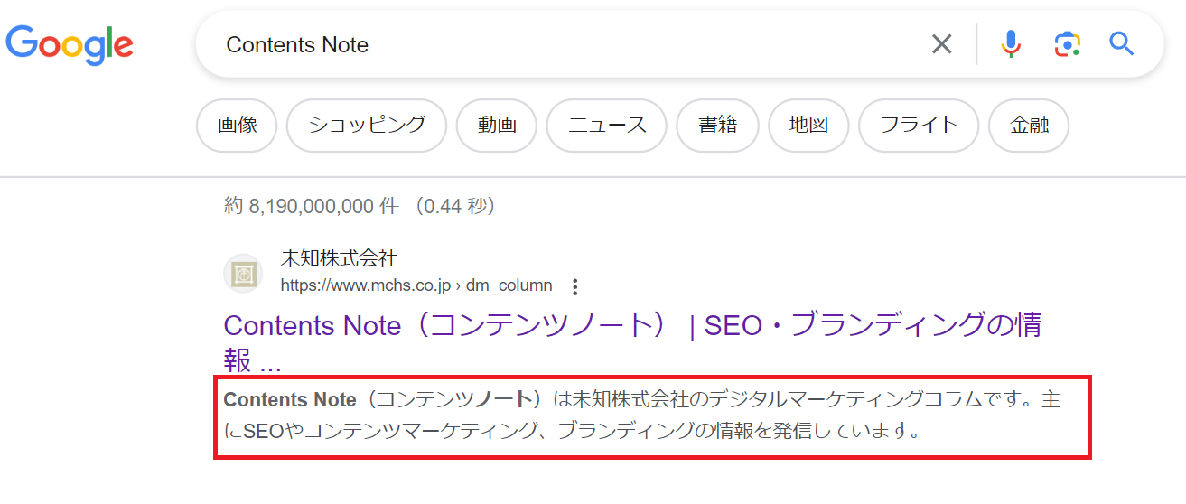Switch to the 画像 filter
The width and height of the screenshot is (1186, 504).
pyautogui.click(x=238, y=126)
